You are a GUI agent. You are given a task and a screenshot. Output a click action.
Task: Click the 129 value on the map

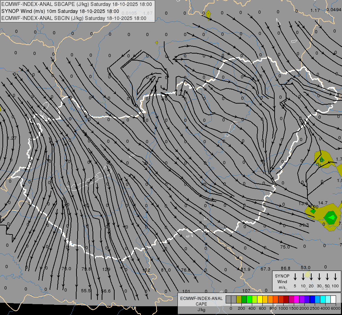coord(106,269)
